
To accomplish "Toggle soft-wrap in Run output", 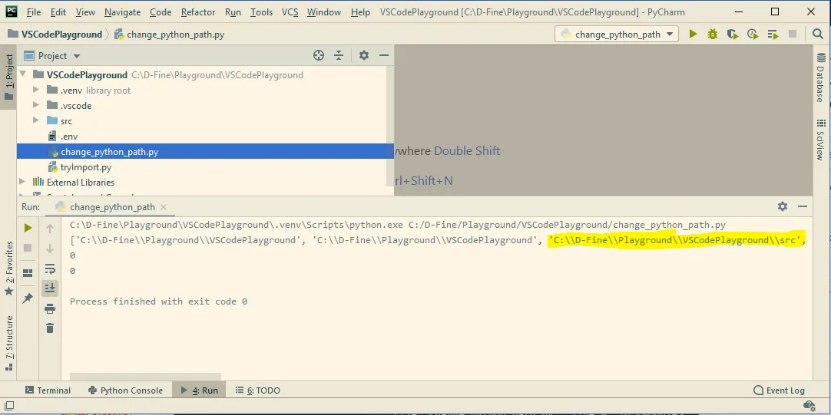I will tap(50, 268).
